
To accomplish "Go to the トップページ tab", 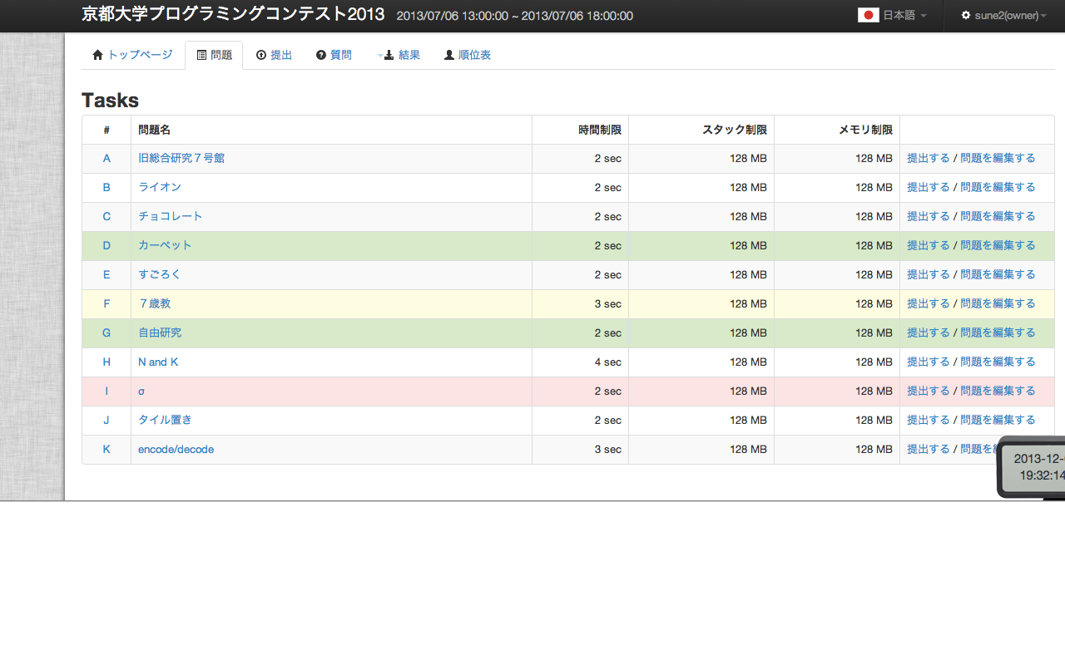I will pyautogui.click(x=133, y=55).
